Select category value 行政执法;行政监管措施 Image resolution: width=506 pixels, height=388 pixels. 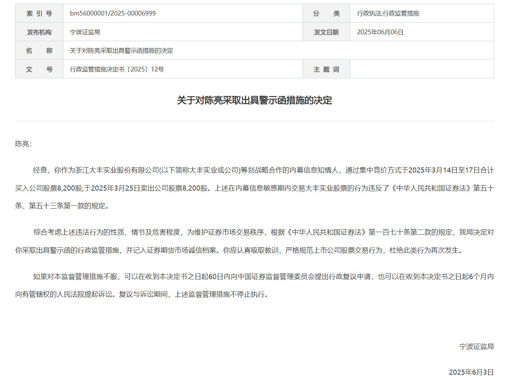coord(388,13)
